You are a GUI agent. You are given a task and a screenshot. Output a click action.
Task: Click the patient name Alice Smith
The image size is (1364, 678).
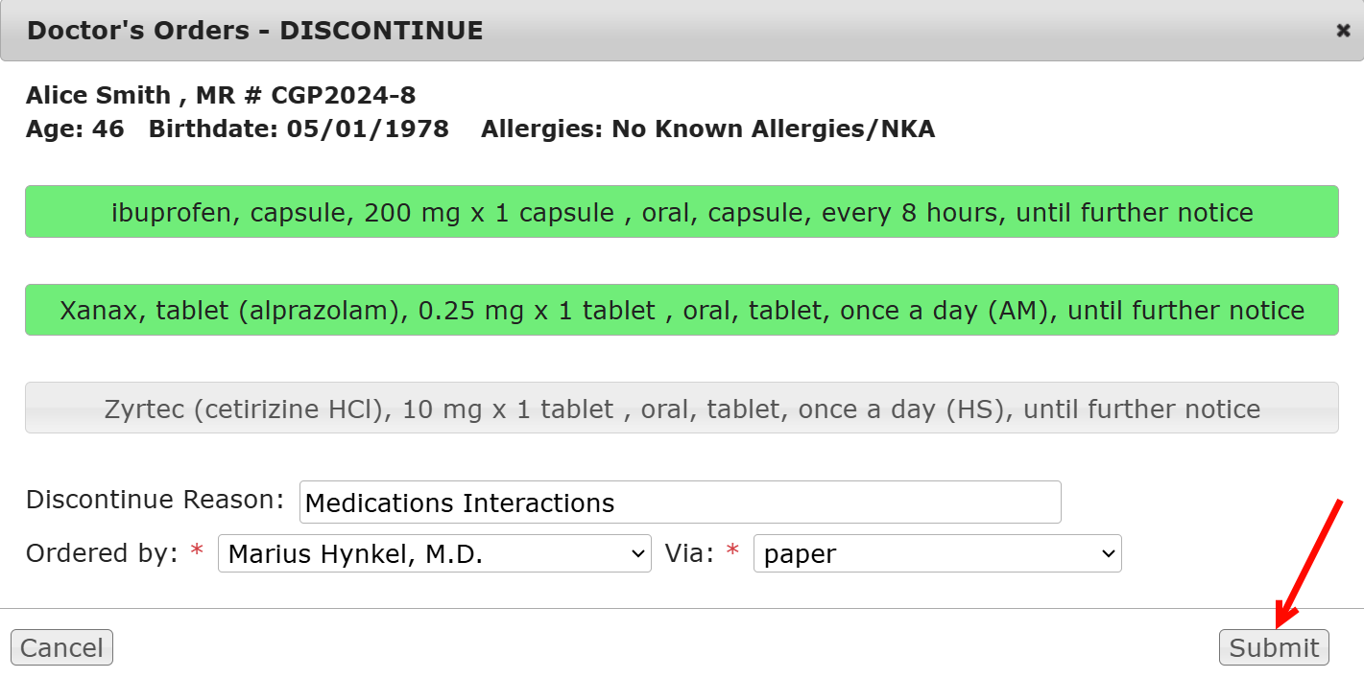click(x=98, y=95)
